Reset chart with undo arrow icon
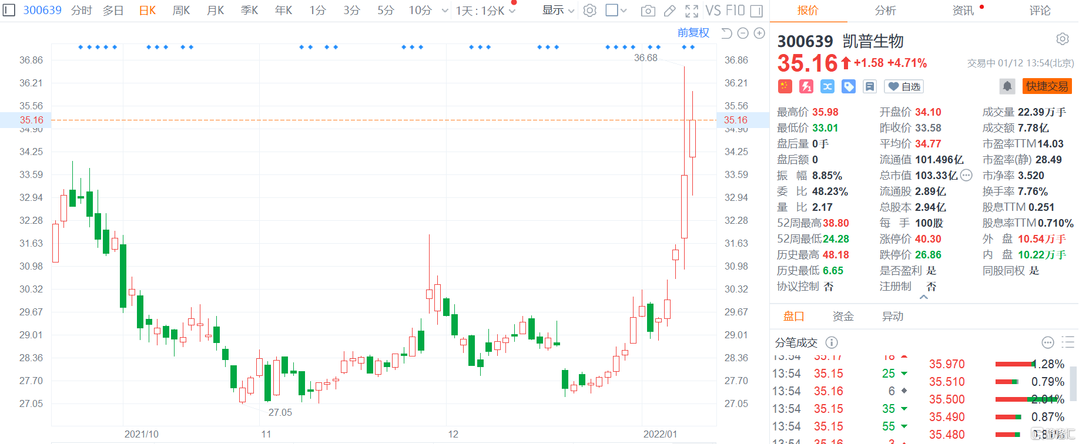Image resolution: width=1079 pixels, height=444 pixels. click(x=726, y=33)
